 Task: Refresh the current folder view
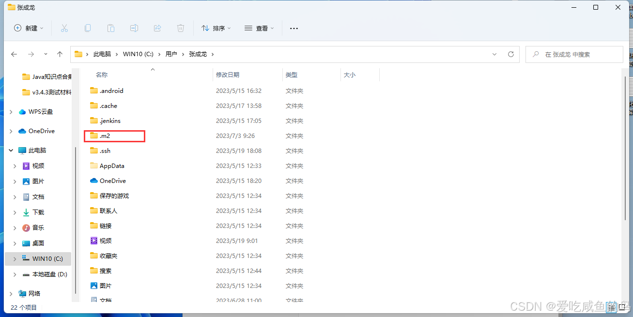(x=510, y=54)
